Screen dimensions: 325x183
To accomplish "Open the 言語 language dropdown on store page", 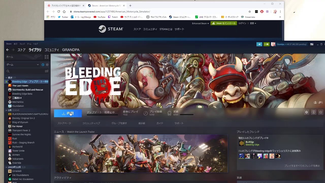I will [253, 23].
